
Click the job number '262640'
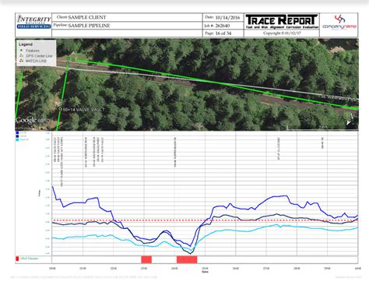click(x=223, y=26)
